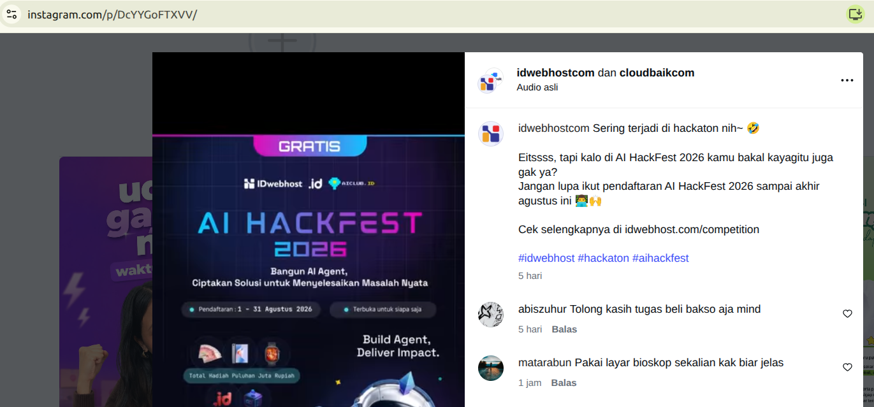Like matarabun's comment with the heart
The width and height of the screenshot is (874, 407).
click(x=847, y=368)
